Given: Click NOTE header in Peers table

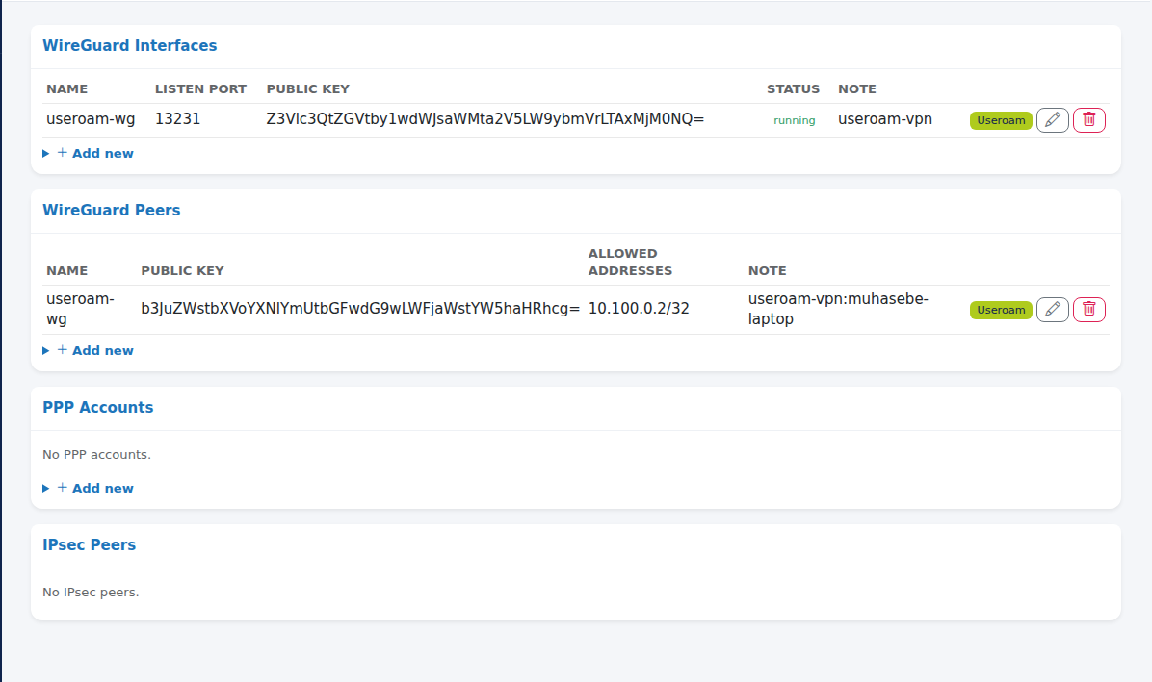Looking at the screenshot, I should (767, 270).
